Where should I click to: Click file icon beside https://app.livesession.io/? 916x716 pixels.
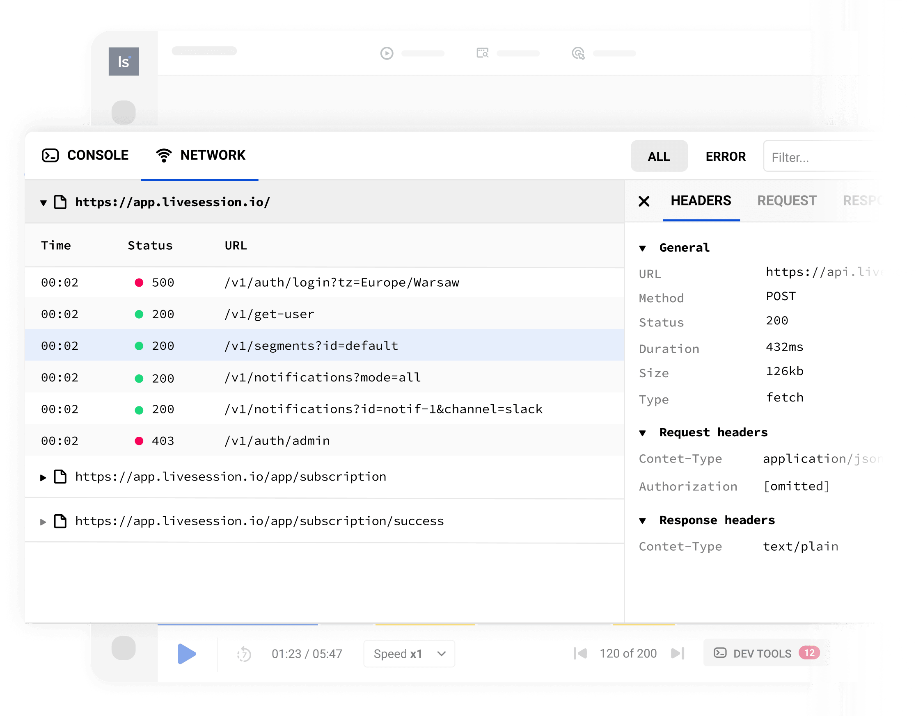coord(60,202)
